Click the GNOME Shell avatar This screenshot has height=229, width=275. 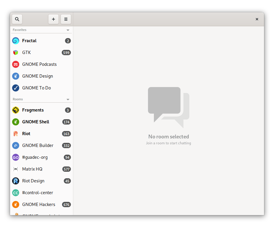click(x=15, y=122)
